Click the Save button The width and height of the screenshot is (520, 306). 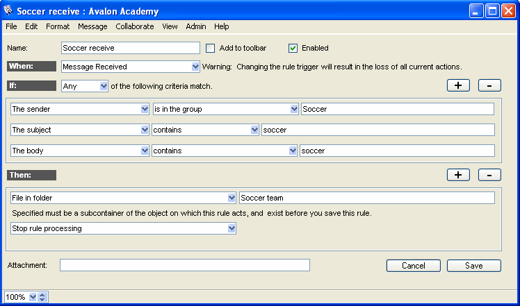(x=474, y=266)
